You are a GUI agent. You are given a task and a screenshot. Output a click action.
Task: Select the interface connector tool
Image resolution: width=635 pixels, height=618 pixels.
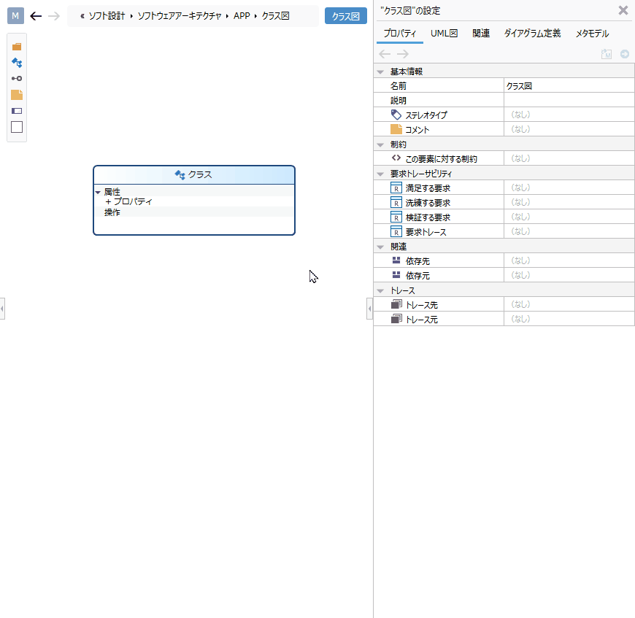coord(17,79)
